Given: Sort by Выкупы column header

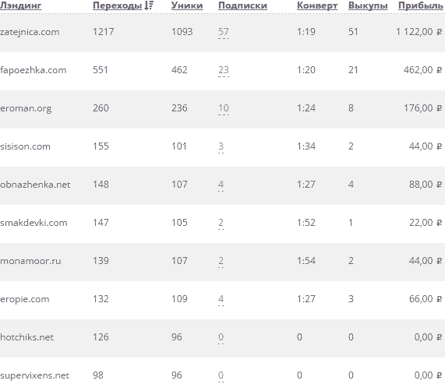Looking at the screenshot, I should (368, 5).
